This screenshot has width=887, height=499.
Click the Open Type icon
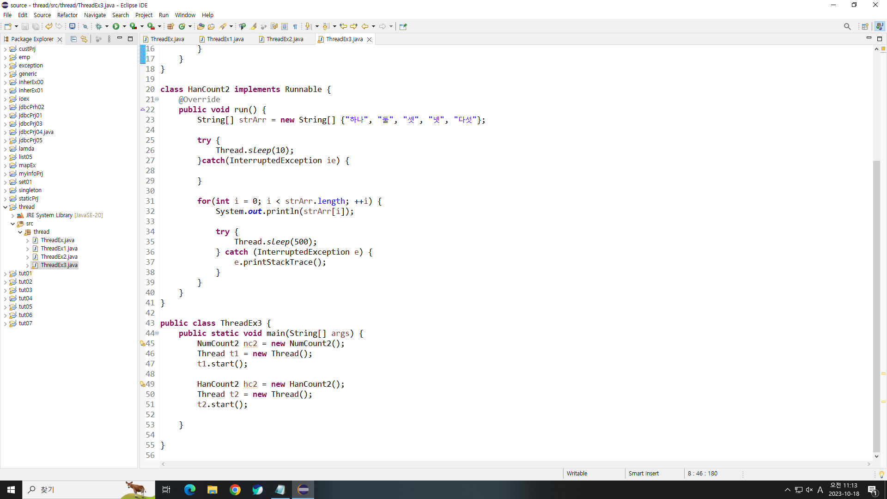pos(200,26)
